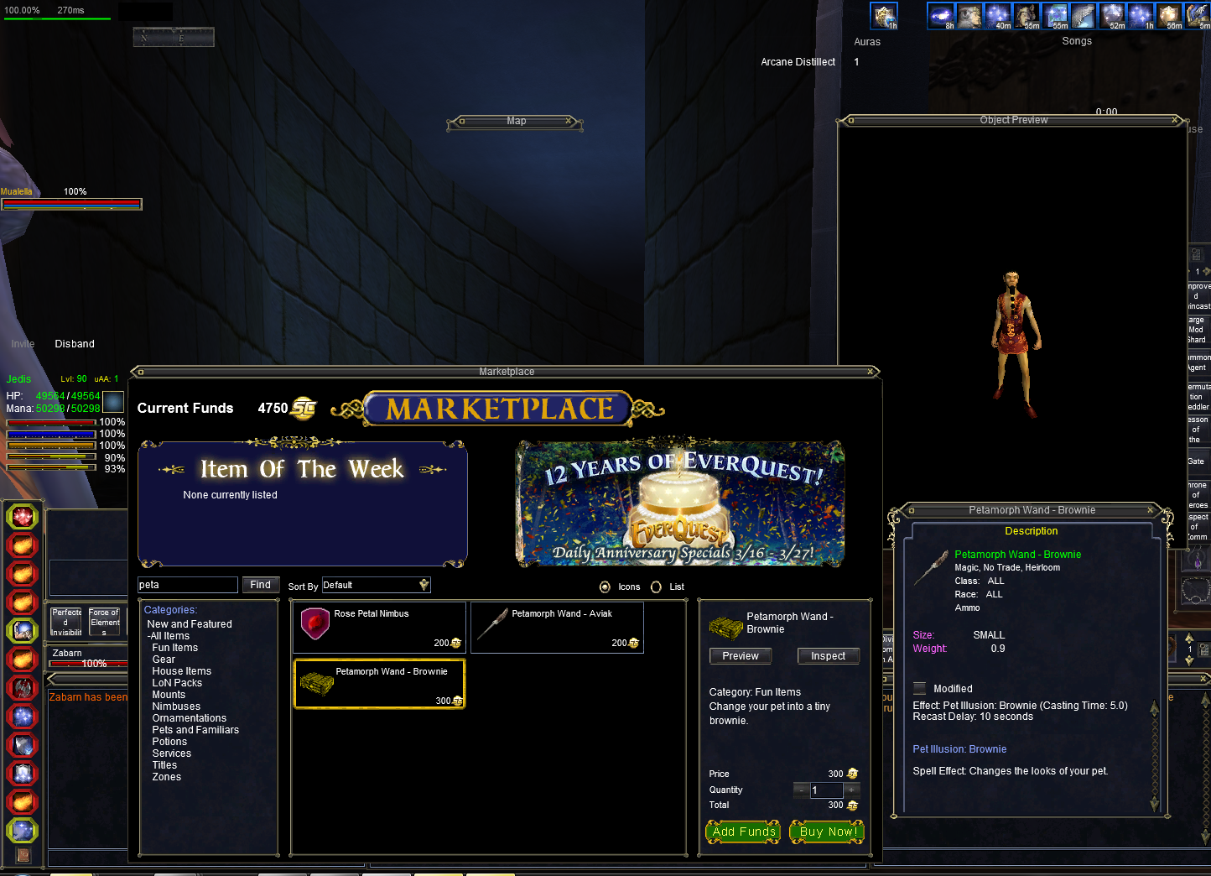Increase quantity with the plus stepper

tap(851, 790)
